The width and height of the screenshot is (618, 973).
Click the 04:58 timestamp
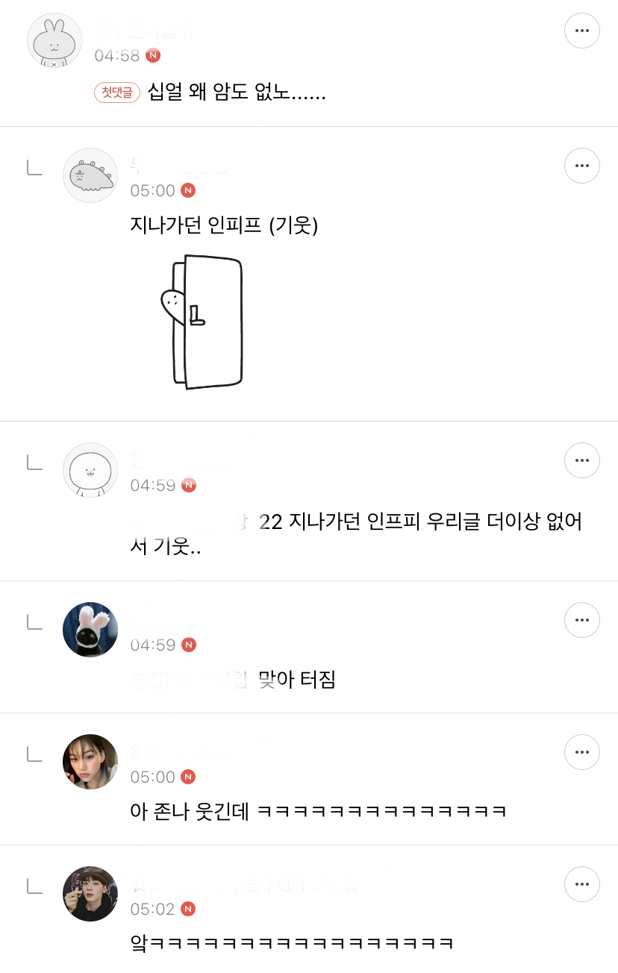117,55
